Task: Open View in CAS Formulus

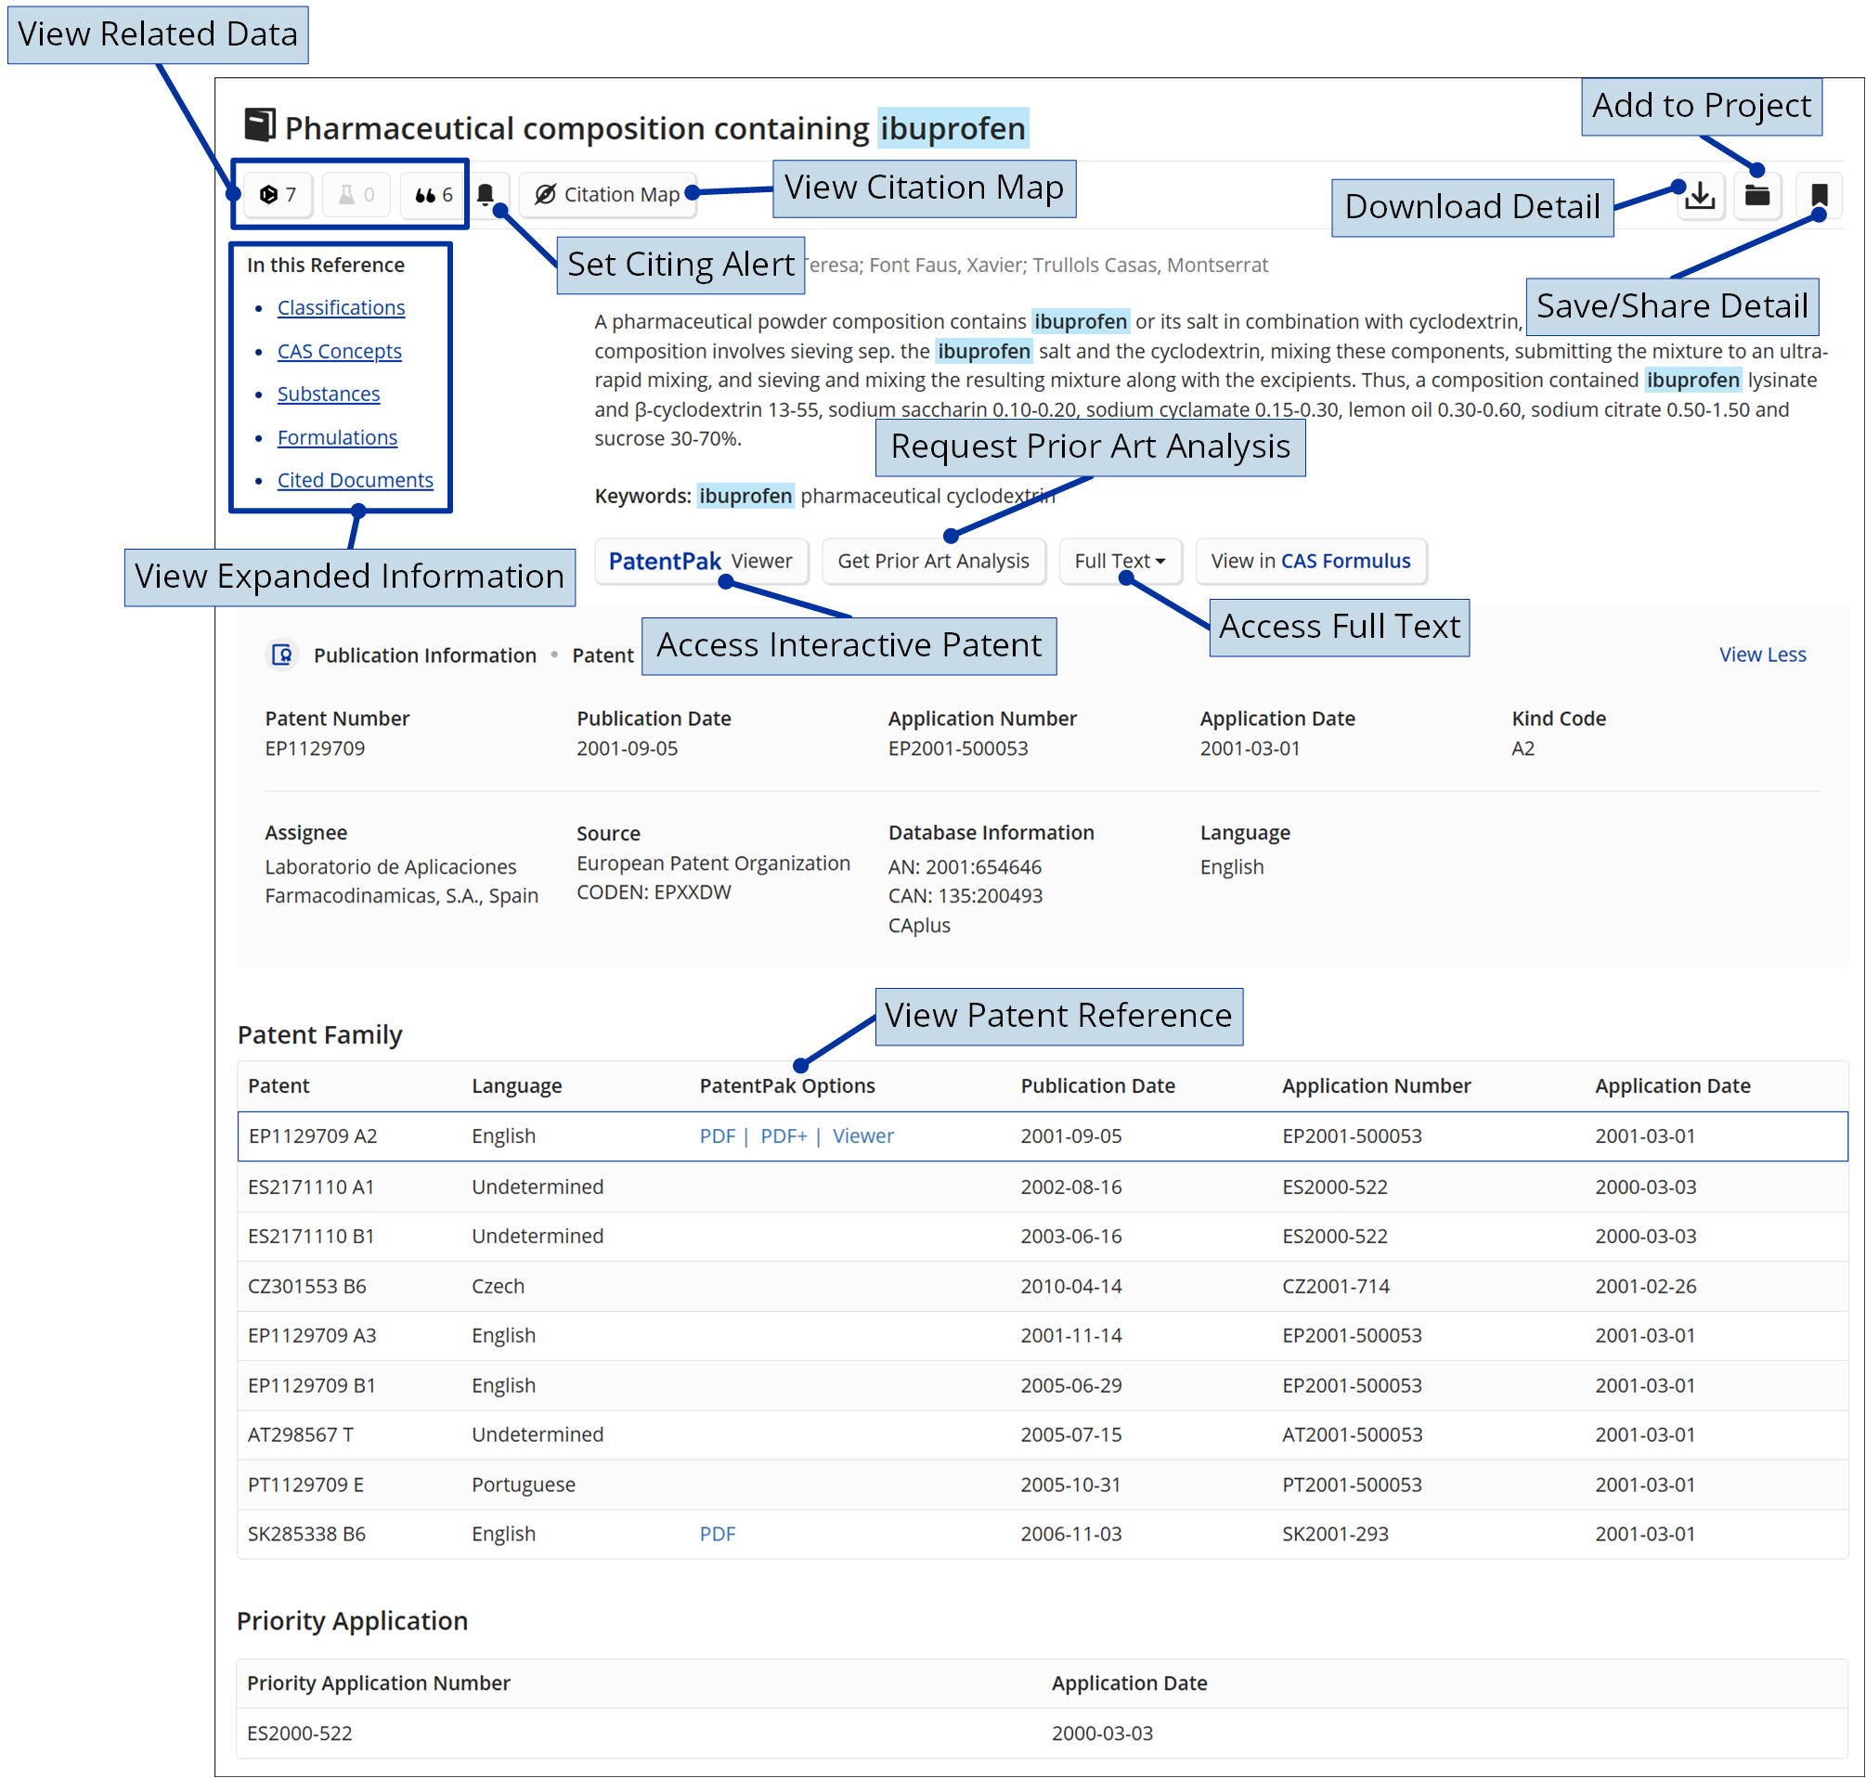Action: [x=1312, y=561]
